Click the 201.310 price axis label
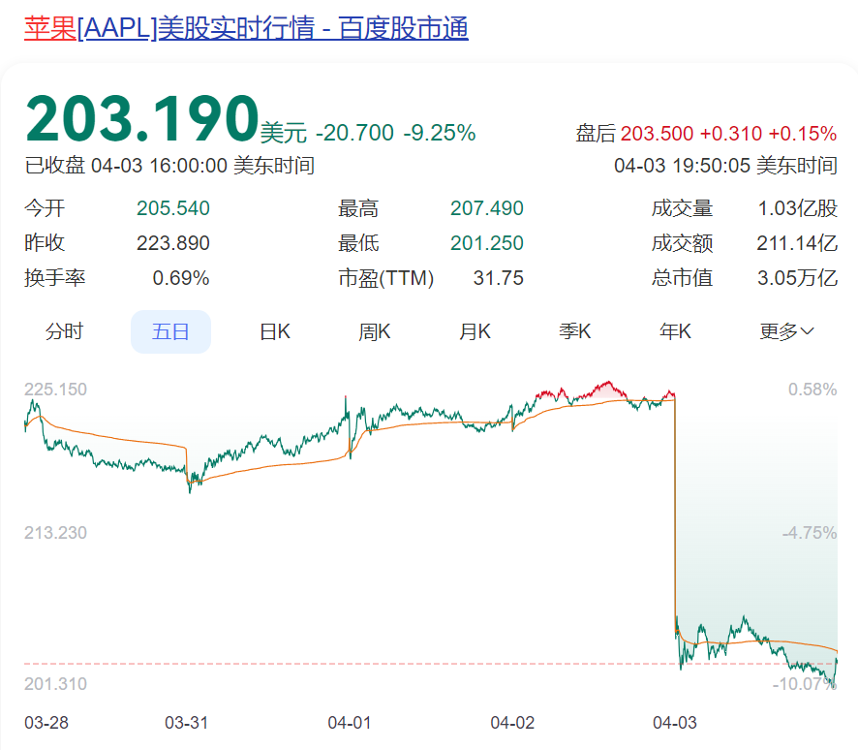The height and width of the screenshot is (750, 858). point(55,684)
